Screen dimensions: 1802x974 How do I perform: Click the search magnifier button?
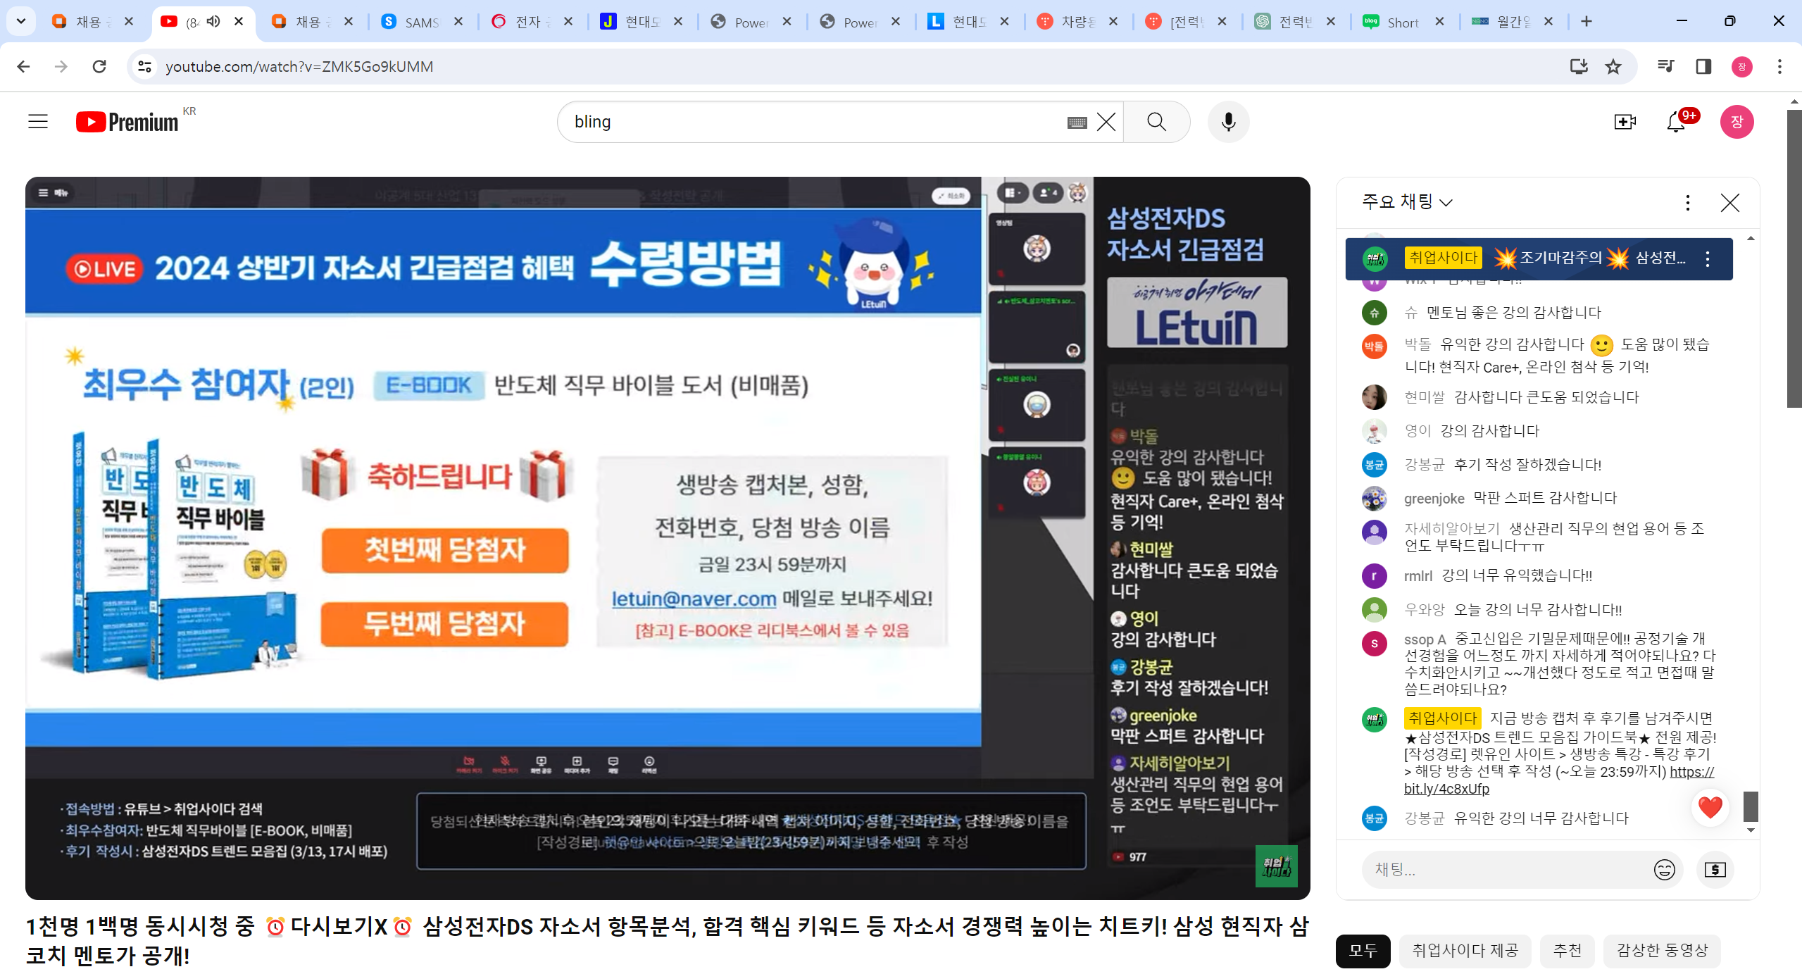click(x=1156, y=122)
